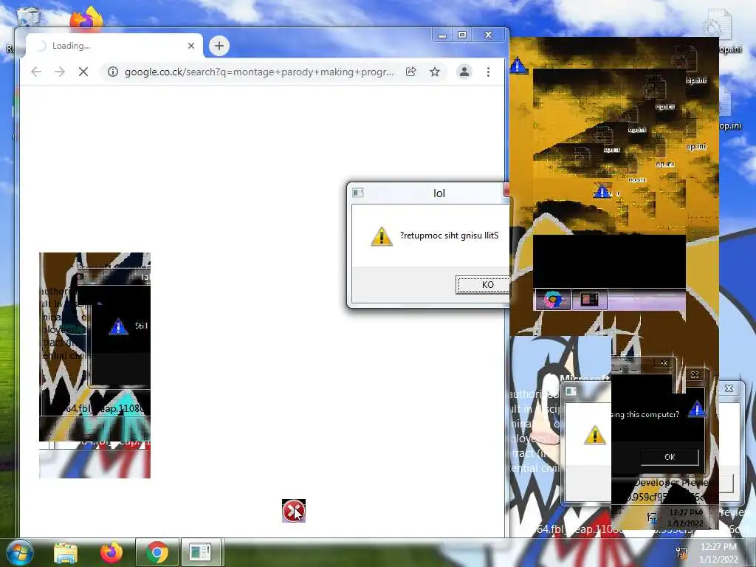Image resolution: width=756 pixels, height=567 pixels.
Task: Stop loading the page in Chrome
Action: coord(83,72)
